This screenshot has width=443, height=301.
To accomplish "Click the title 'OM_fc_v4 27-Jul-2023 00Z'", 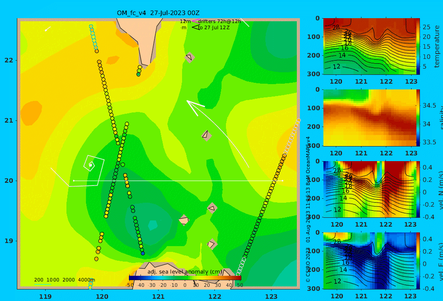I will (x=158, y=13).
